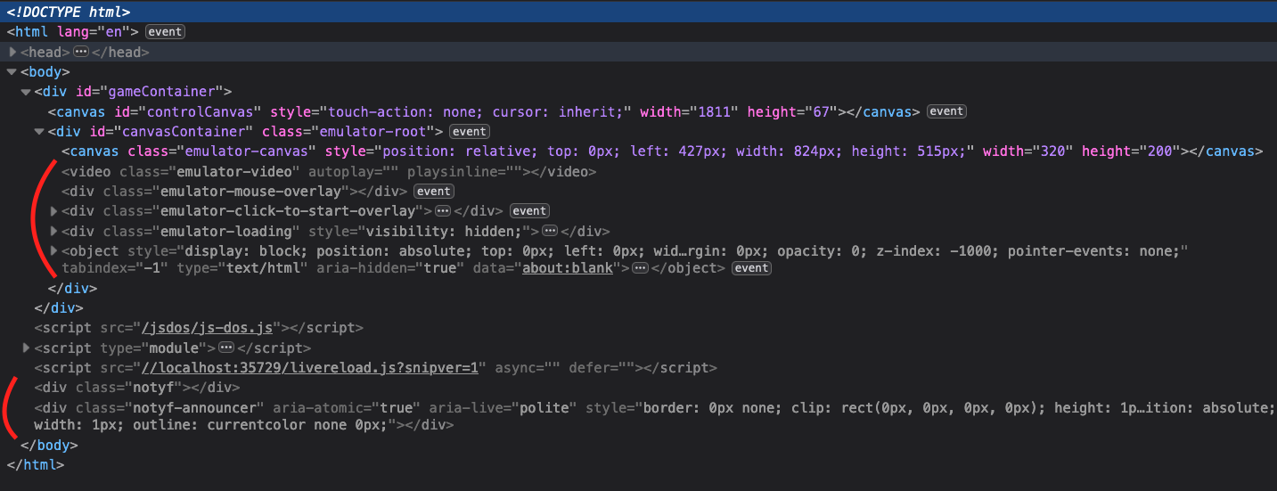Click the closing </html> tag

pyautogui.click(x=36, y=465)
